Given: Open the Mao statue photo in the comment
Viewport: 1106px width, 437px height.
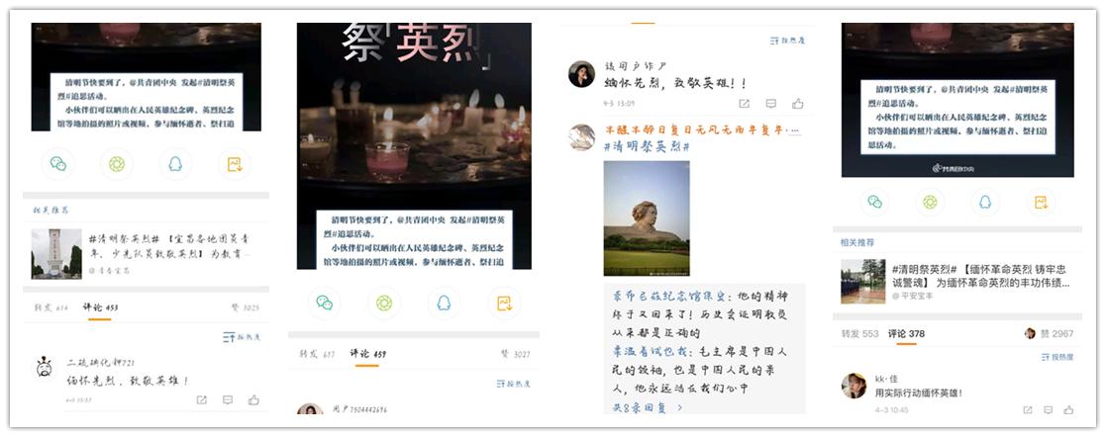Looking at the screenshot, I should pyautogui.click(x=647, y=218).
